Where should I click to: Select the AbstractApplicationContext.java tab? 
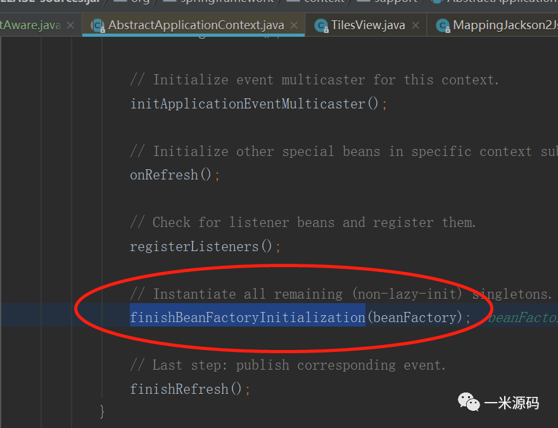coord(196,26)
